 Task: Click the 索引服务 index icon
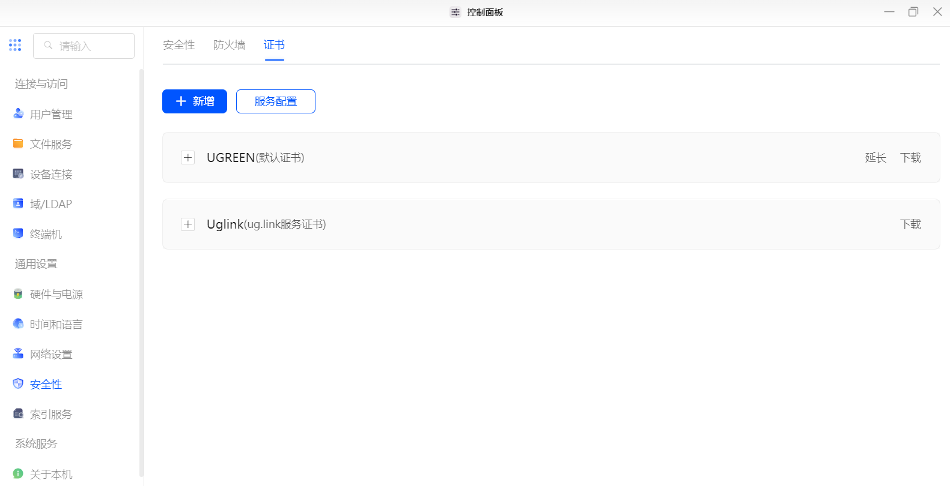click(18, 414)
